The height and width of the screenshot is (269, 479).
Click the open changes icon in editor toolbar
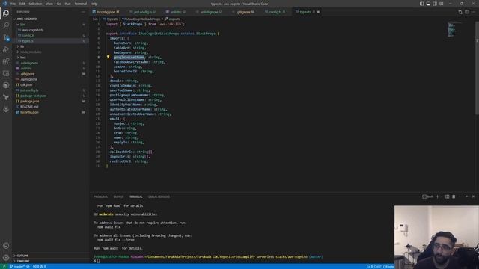(460, 12)
